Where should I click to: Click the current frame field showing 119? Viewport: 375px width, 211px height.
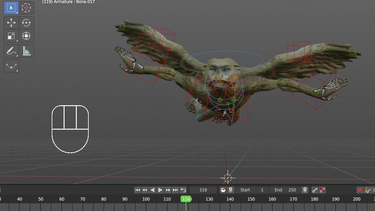tap(203, 190)
